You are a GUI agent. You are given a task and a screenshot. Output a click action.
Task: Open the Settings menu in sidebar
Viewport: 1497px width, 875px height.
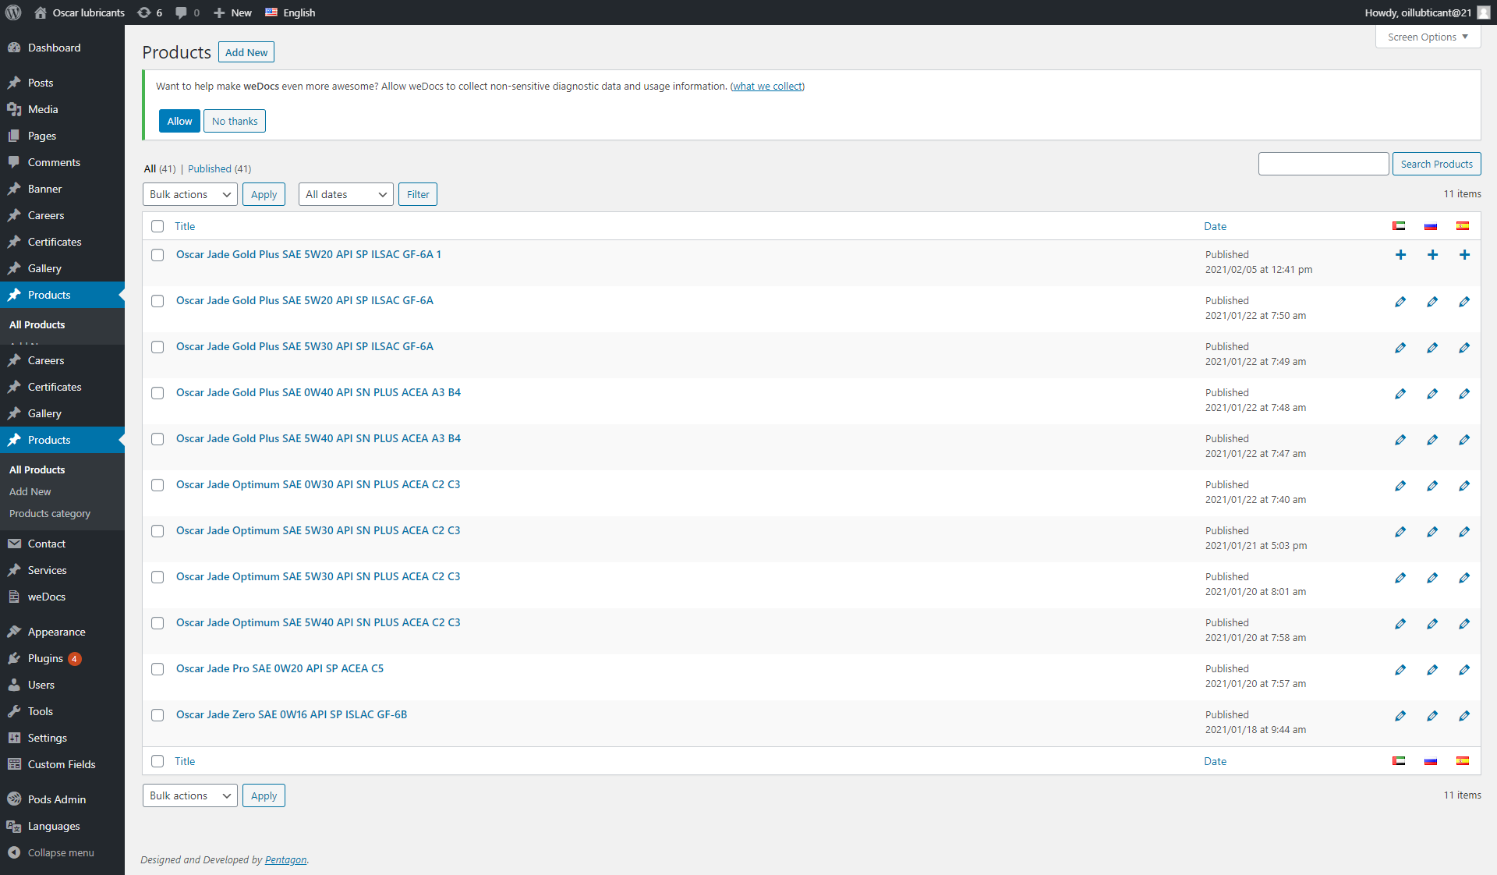pos(62,738)
